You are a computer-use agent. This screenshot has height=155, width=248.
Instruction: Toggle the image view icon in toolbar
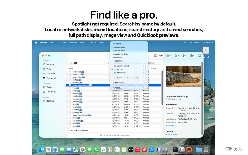pyautogui.click(x=156, y=55)
